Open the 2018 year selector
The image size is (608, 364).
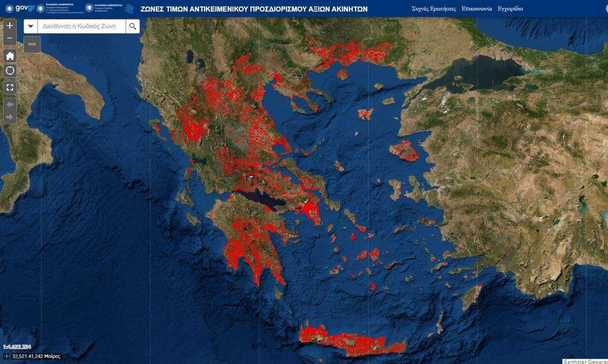click(32, 44)
